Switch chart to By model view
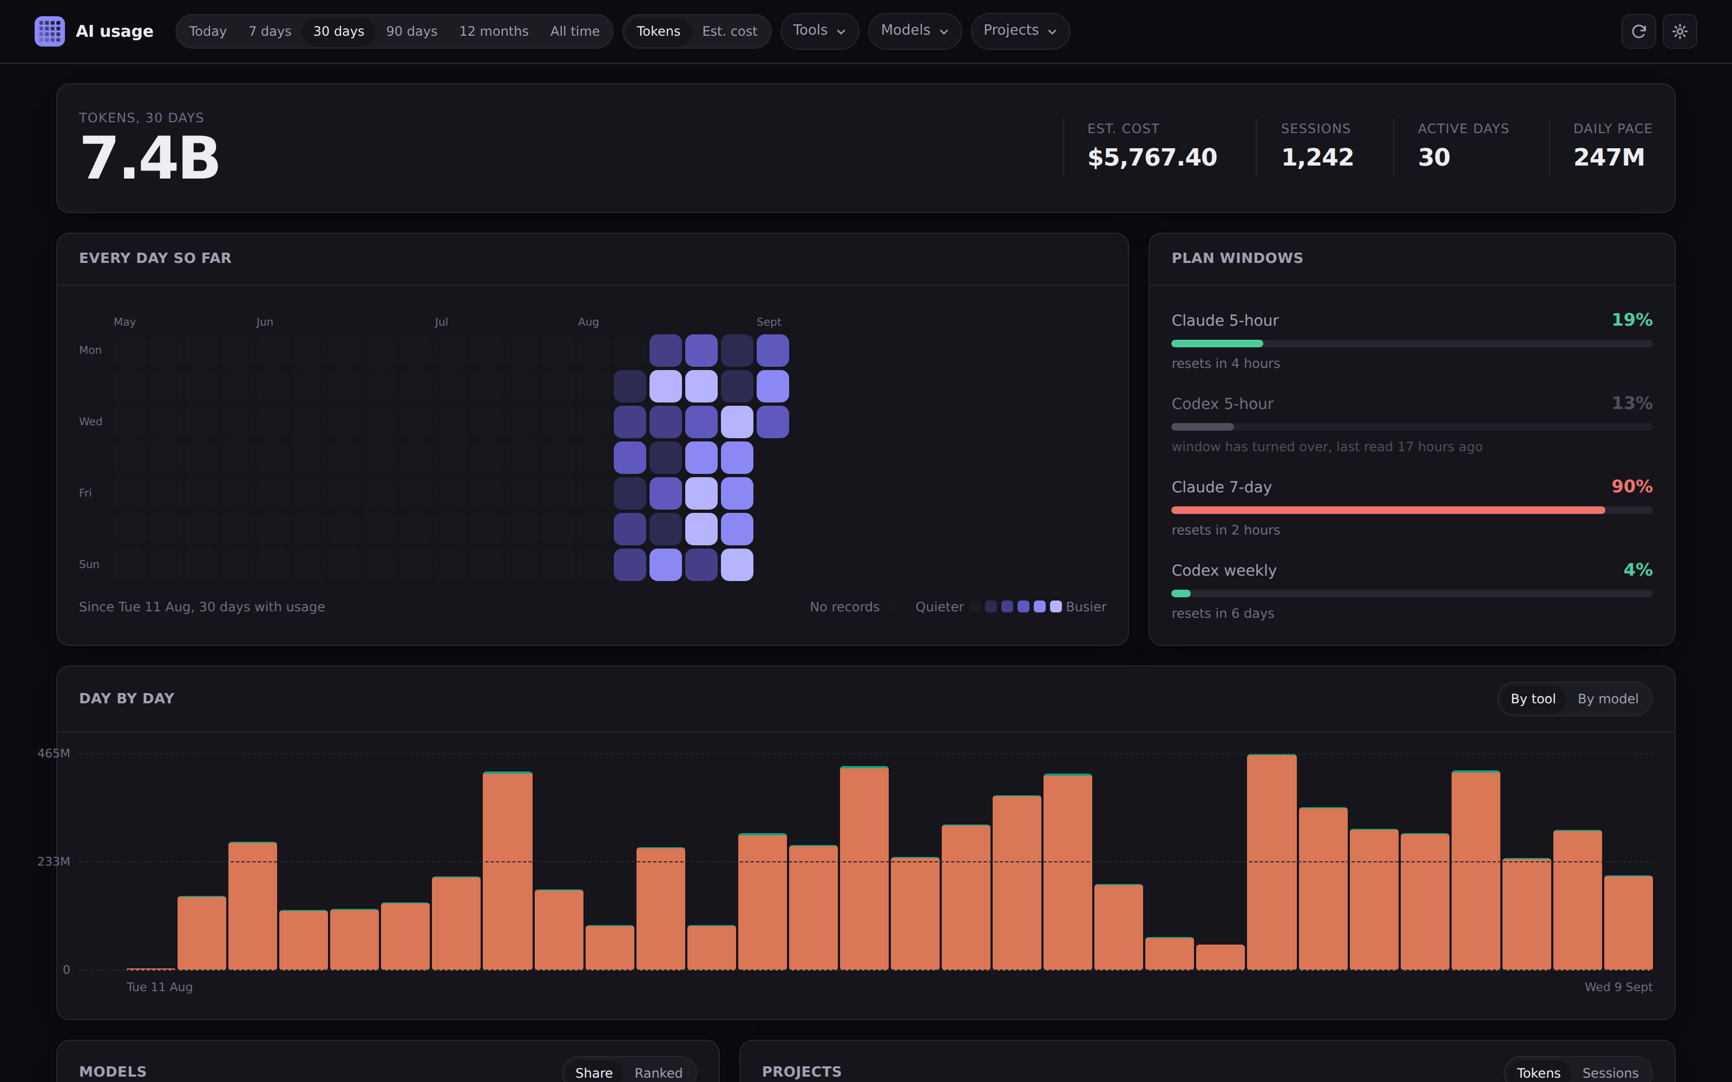The image size is (1732, 1082). tap(1608, 699)
